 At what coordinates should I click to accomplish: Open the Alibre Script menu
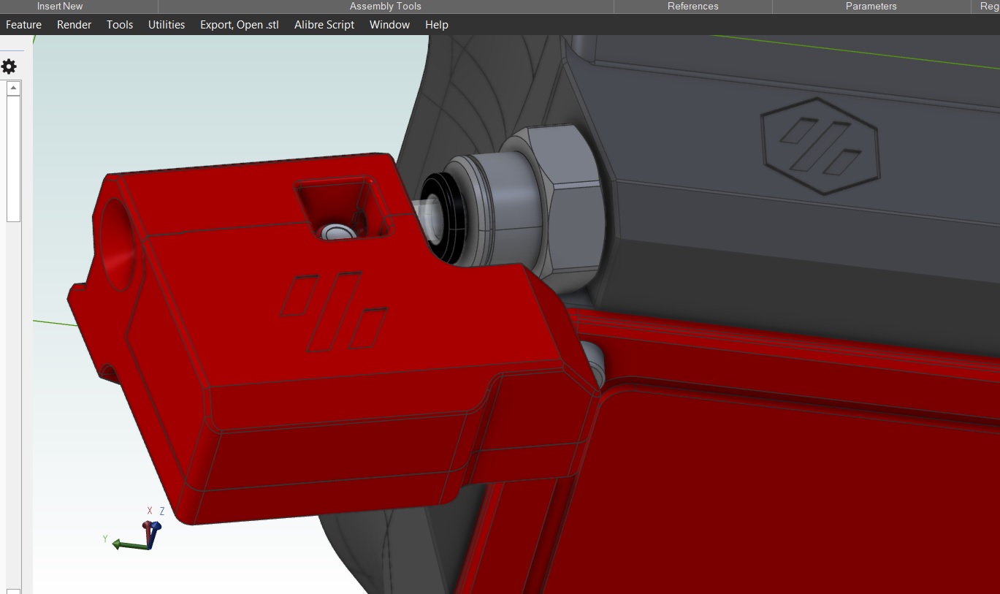[x=324, y=24]
